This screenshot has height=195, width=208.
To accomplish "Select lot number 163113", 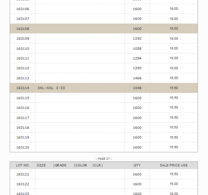I will (x=23, y=78).
